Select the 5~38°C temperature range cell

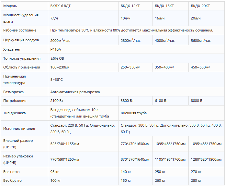(x=136, y=80)
